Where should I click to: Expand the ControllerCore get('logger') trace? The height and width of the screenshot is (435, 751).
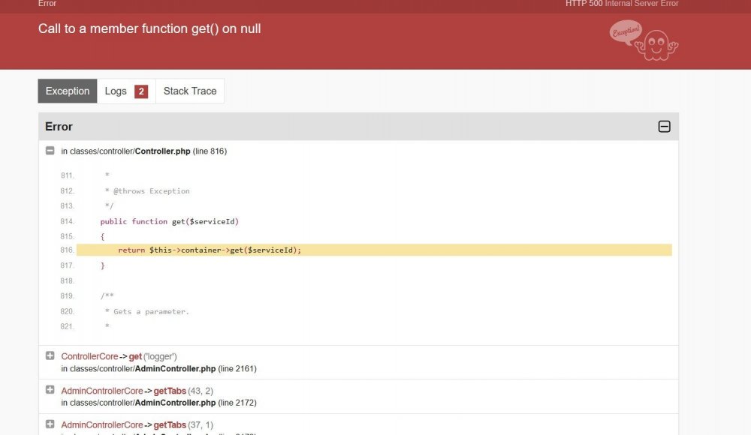[x=50, y=355]
